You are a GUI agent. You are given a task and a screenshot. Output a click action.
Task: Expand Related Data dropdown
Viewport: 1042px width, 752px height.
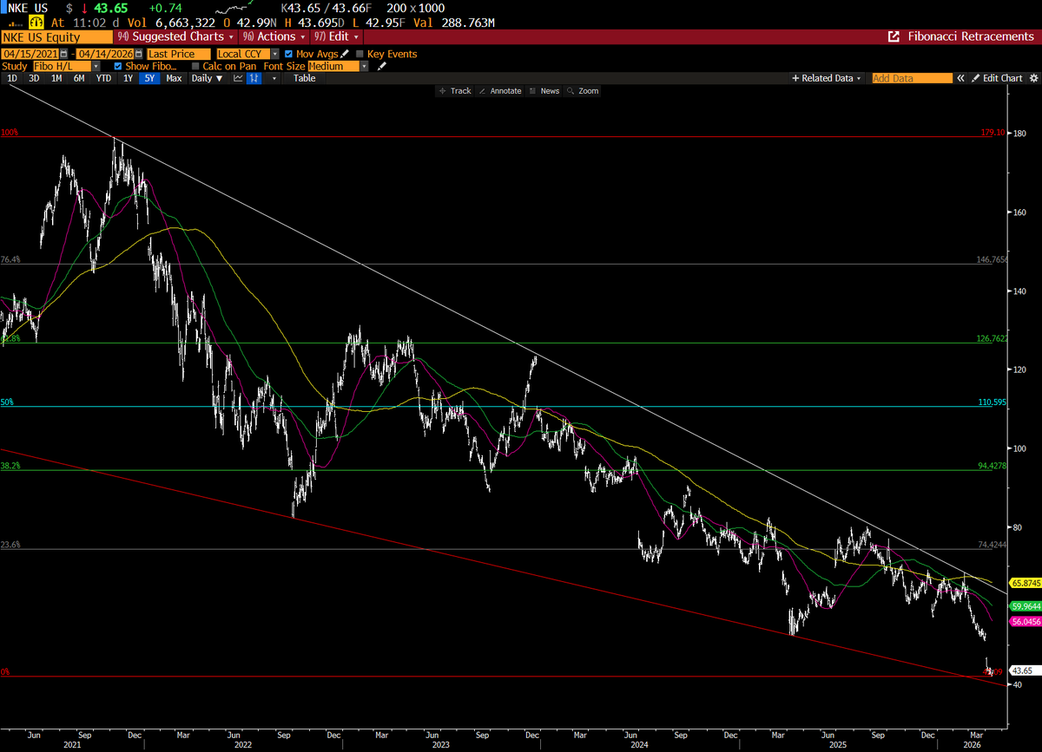point(827,78)
